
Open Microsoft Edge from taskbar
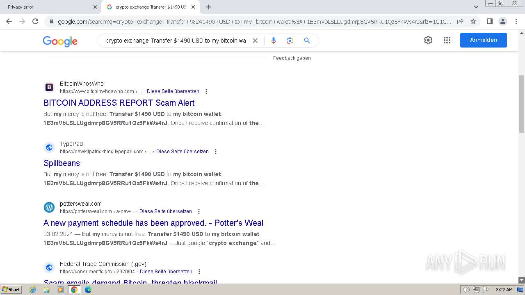[88, 290]
